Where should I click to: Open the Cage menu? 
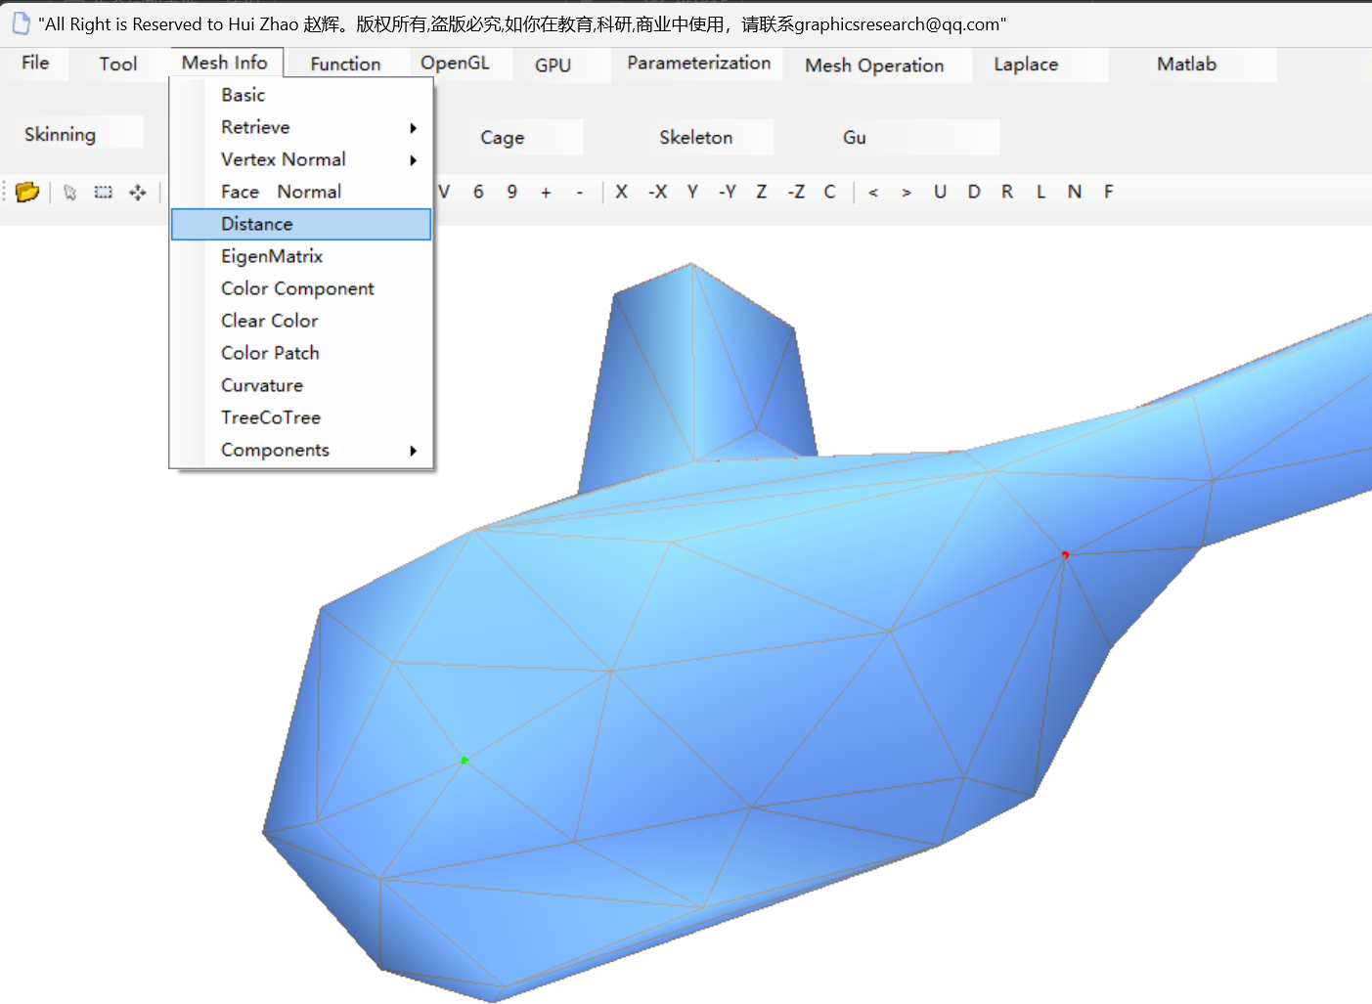pyautogui.click(x=503, y=138)
